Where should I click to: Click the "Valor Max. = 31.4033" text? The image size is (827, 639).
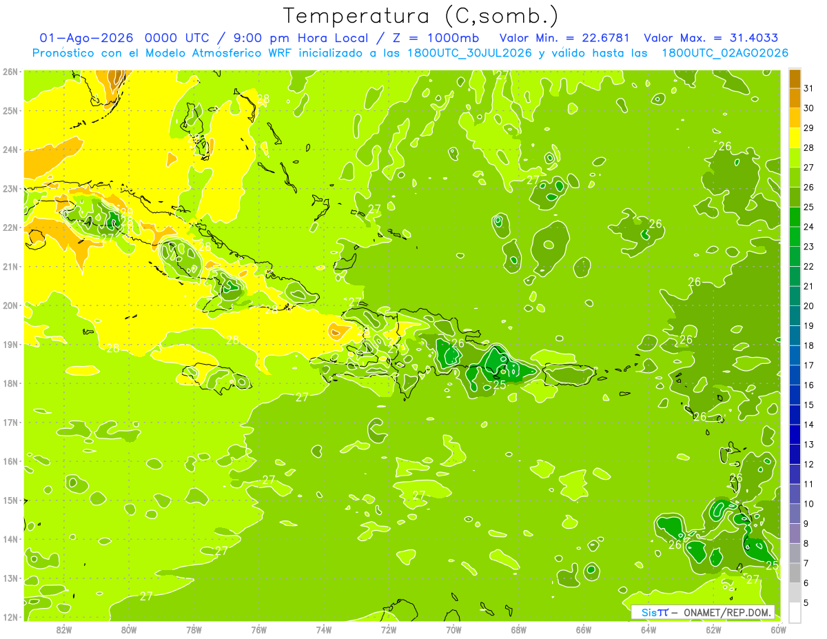[711, 38]
